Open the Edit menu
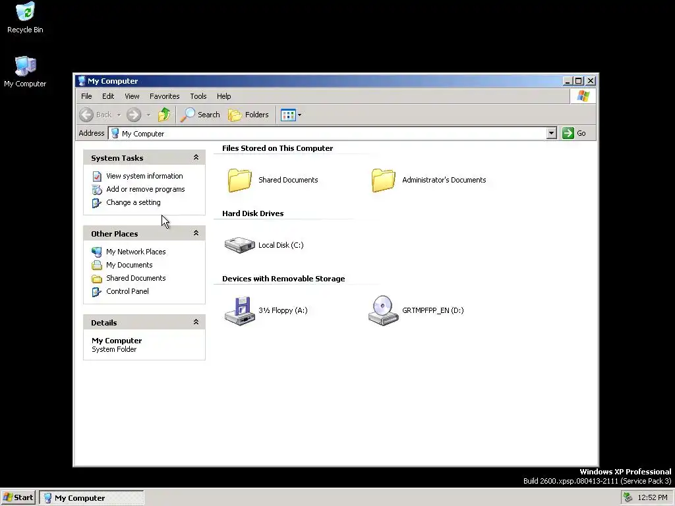This screenshot has height=506, width=675. click(x=108, y=96)
